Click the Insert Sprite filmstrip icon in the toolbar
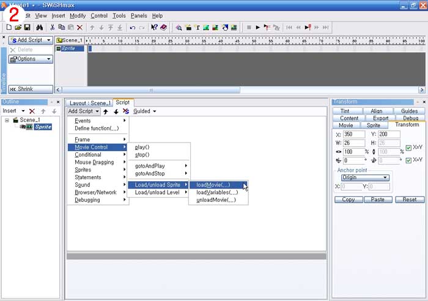The height and width of the screenshot is (301, 428). point(234,28)
